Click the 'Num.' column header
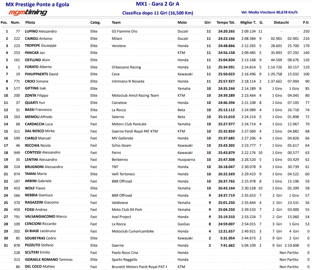 pyautogui.click(x=15, y=22)
